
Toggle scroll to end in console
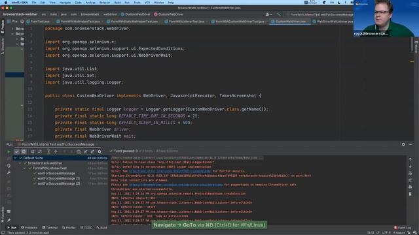point(410,180)
